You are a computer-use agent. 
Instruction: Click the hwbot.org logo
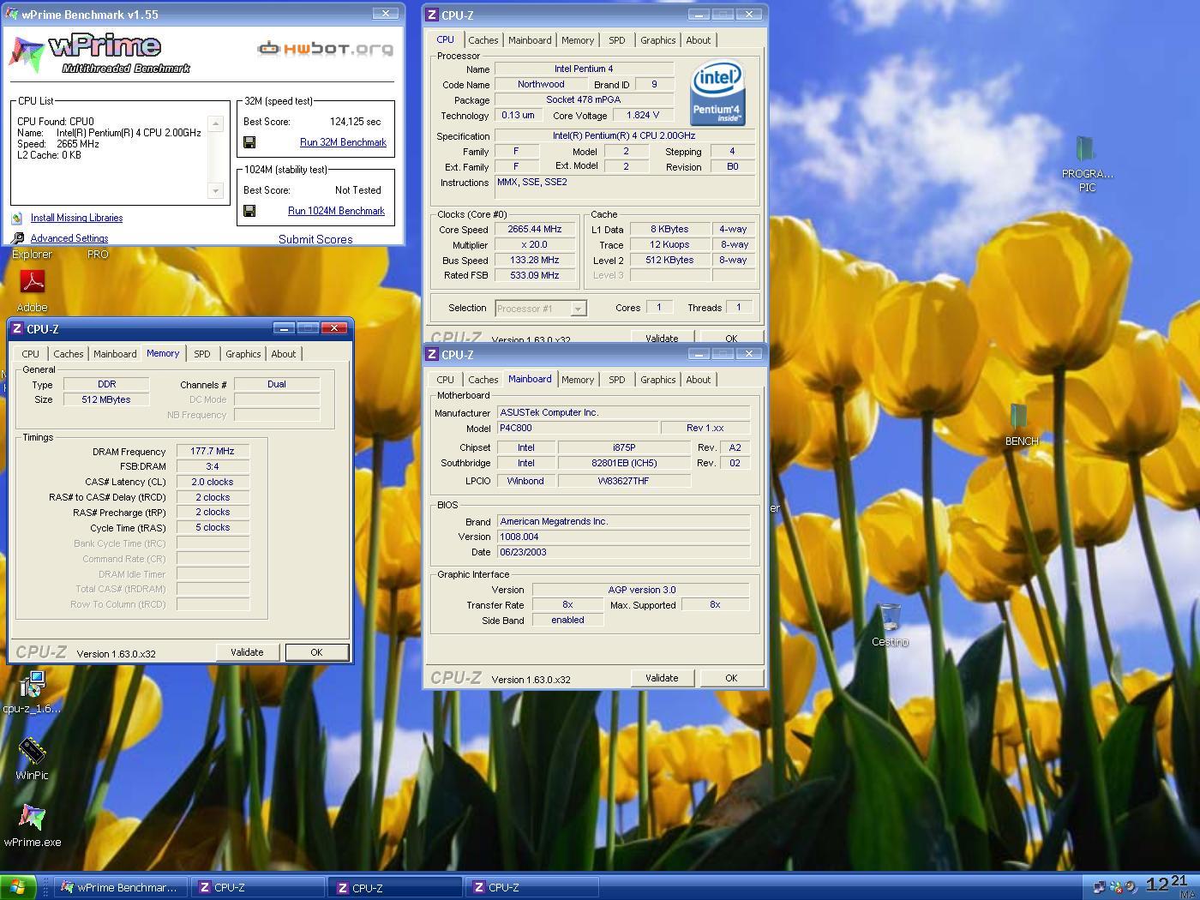click(x=326, y=49)
